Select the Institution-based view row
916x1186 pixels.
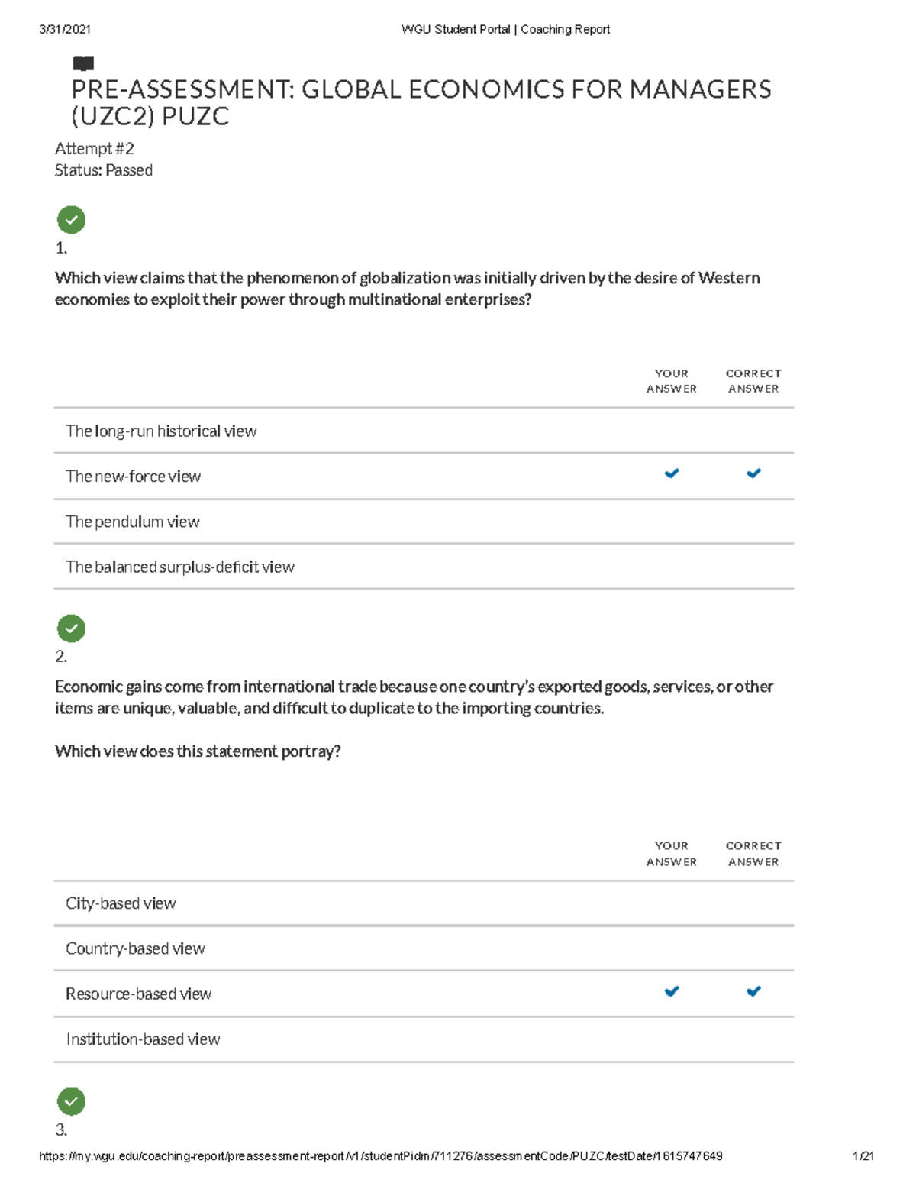(x=143, y=1039)
